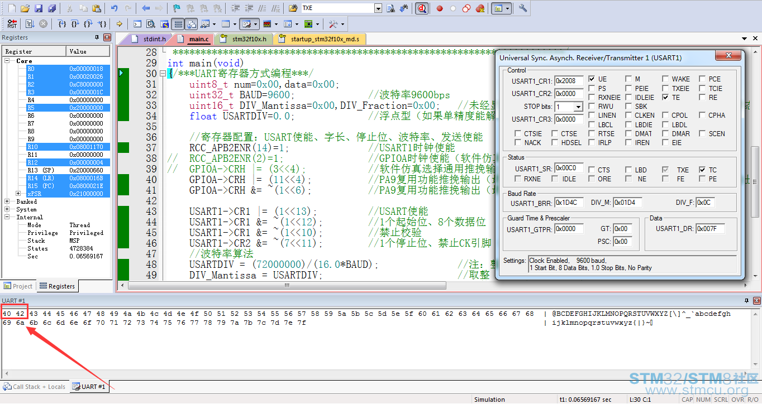762x404 pixels.
Task: Open the STOP bits dropdown
Action: click(x=578, y=107)
